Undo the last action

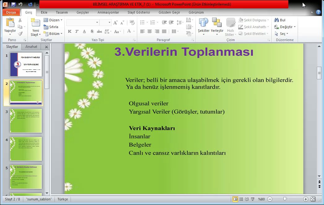[x=20, y=4]
